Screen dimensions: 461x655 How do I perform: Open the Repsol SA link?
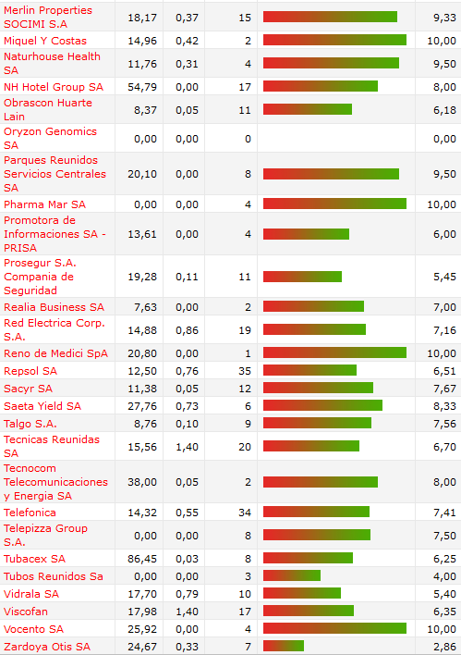tap(30, 371)
